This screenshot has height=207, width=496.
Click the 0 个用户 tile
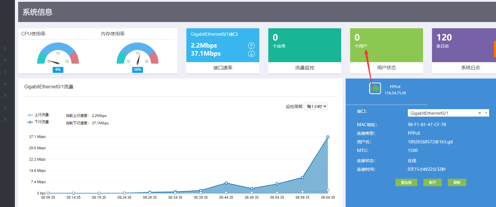point(386,45)
